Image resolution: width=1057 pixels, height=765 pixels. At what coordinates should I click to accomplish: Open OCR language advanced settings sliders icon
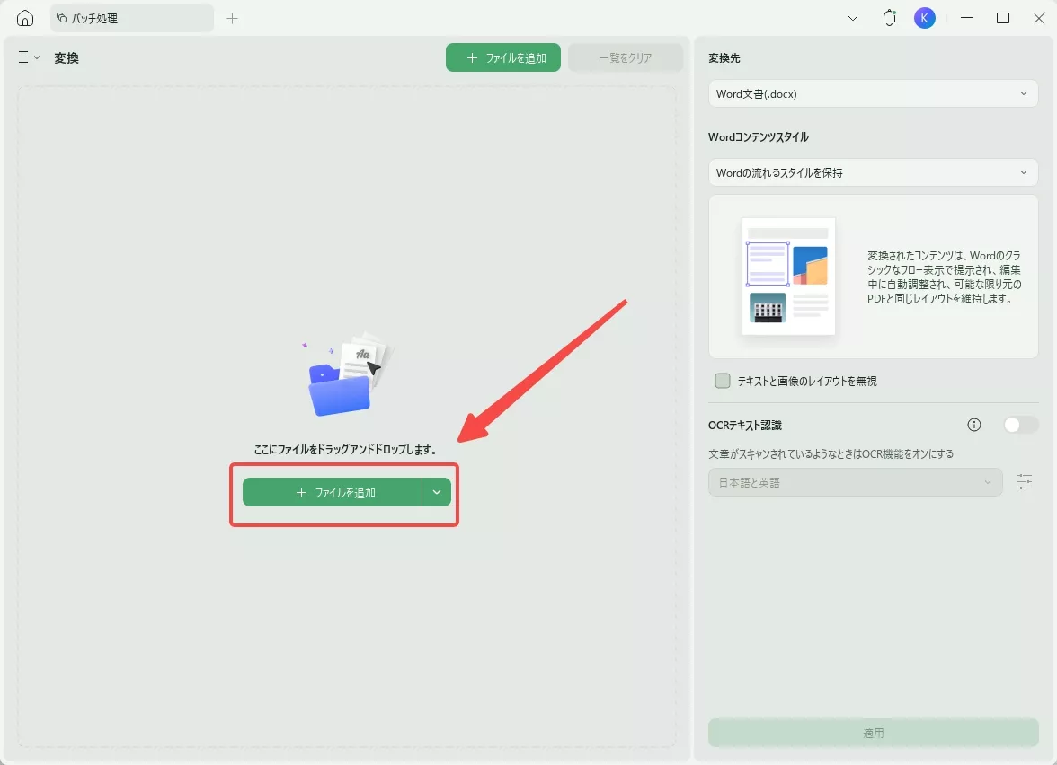[1025, 482]
